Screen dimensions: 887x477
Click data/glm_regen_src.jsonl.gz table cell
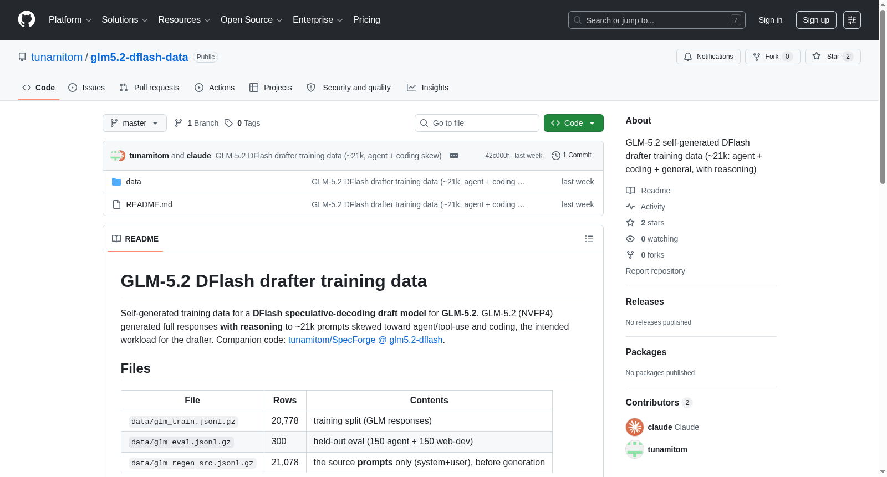(192, 463)
